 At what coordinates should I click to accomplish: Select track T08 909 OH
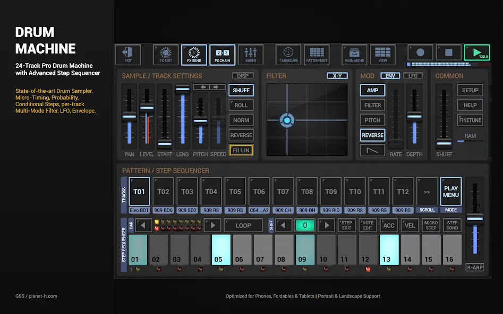click(x=307, y=191)
